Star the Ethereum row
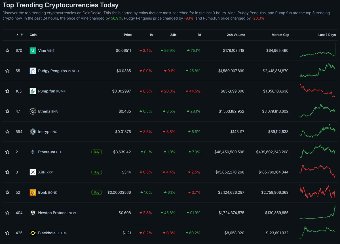This screenshot has height=244, width=340. (x=7, y=152)
